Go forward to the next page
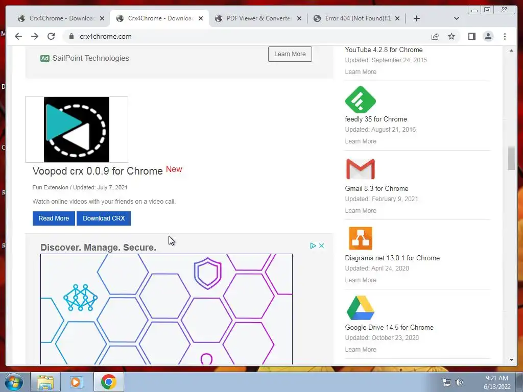This screenshot has width=523, height=392. click(x=35, y=36)
